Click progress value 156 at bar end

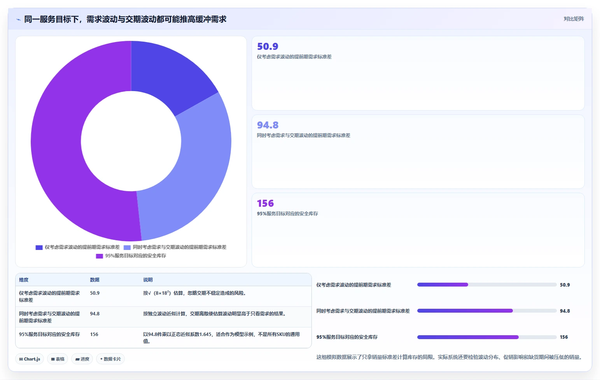564,337
